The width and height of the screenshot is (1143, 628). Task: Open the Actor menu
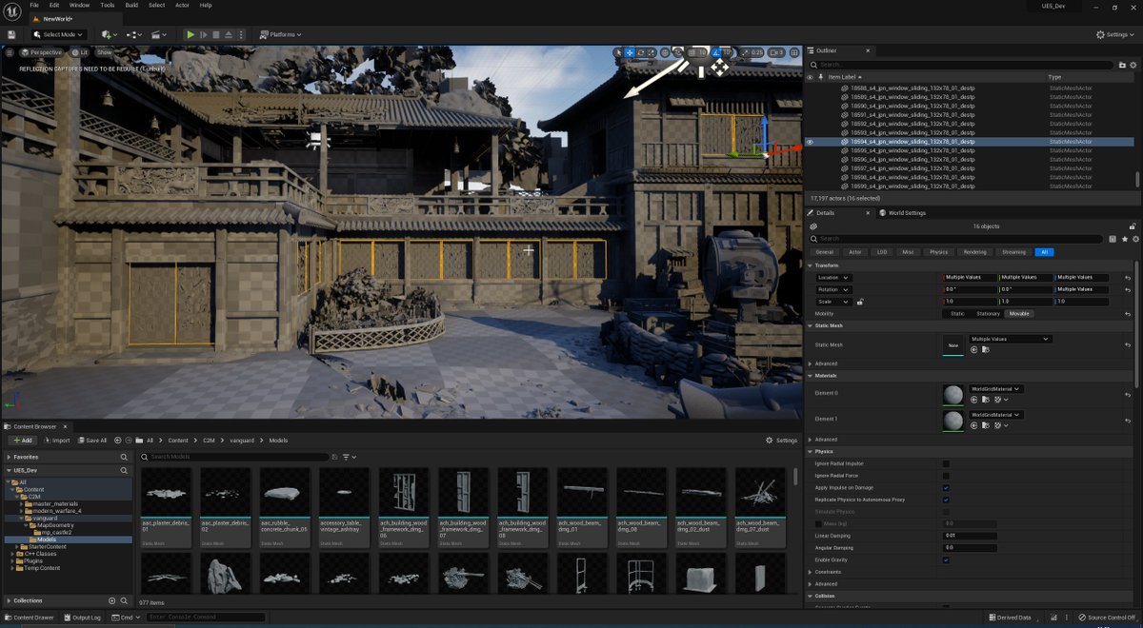point(182,5)
